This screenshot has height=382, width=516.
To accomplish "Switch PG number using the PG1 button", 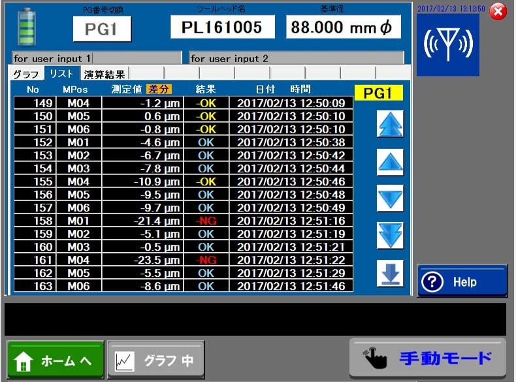I will click(x=101, y=29).
